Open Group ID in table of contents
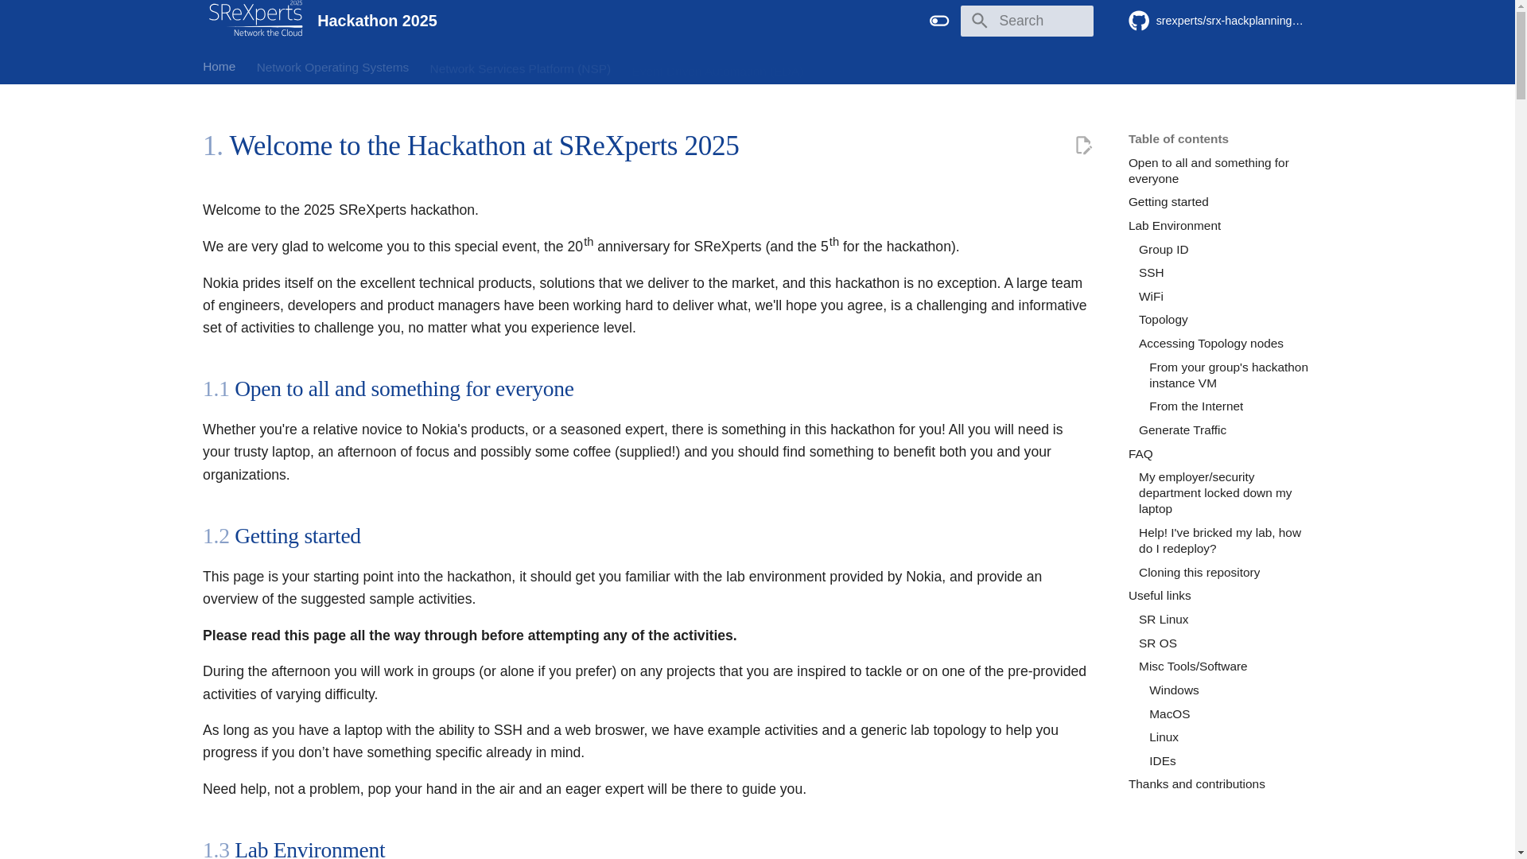The image size is (1527, 859). (x=1163, y=250)
